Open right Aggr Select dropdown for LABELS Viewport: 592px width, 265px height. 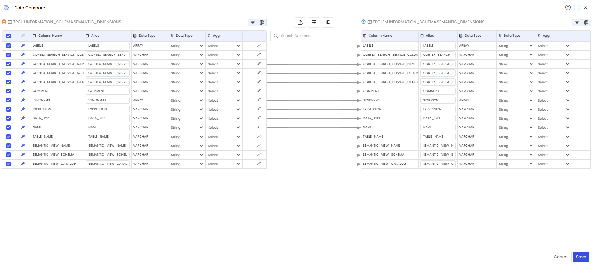coord(553,46)
